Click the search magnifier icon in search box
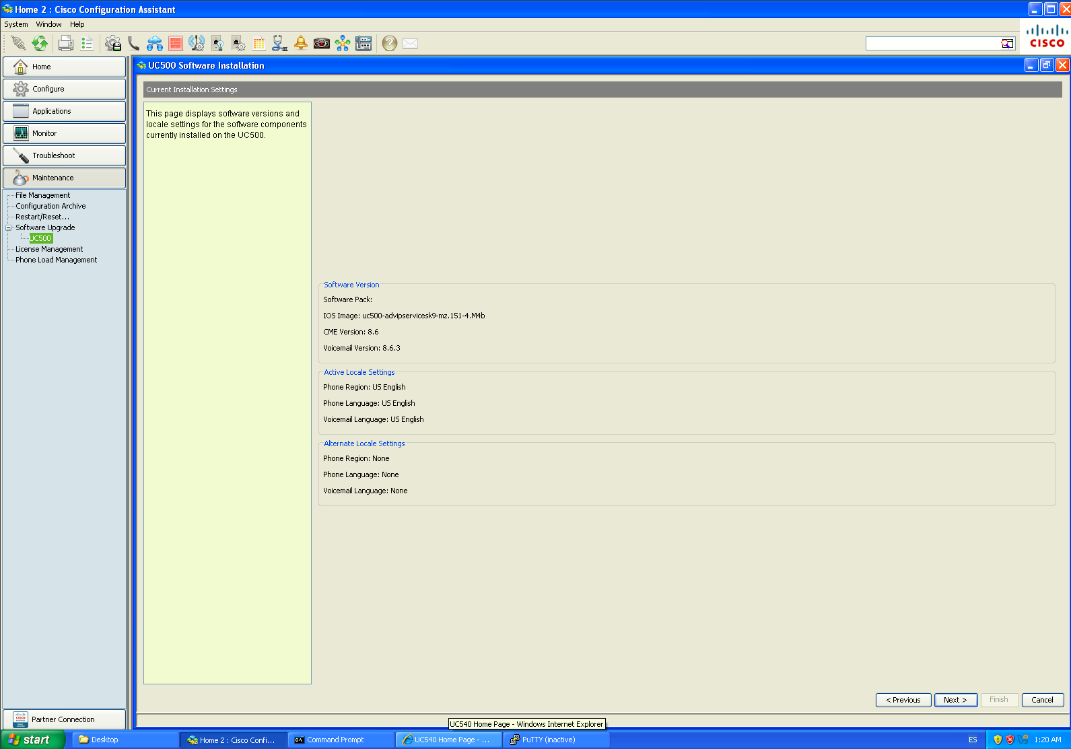 [1007, 44]
